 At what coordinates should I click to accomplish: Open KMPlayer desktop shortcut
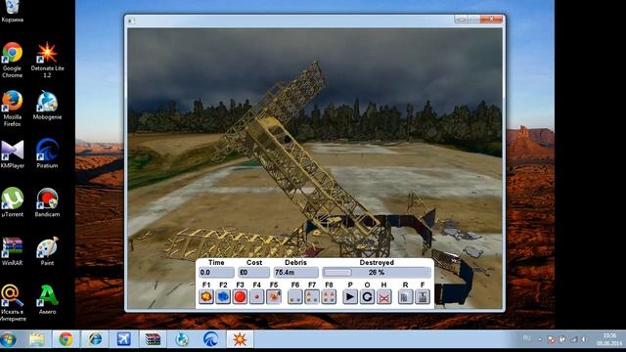click(x=12, y=154)
